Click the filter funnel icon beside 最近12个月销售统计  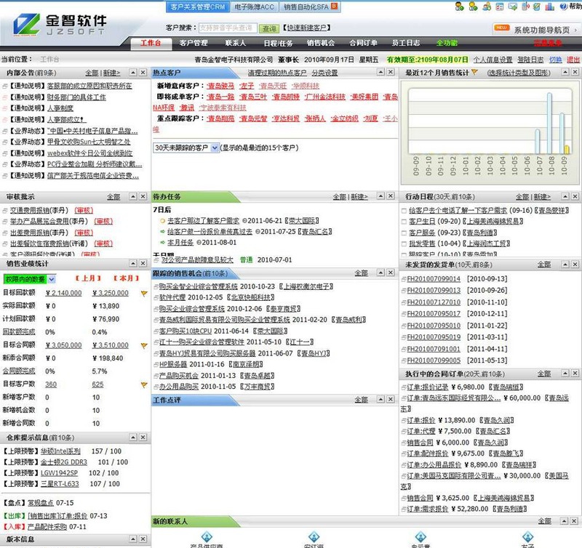(474, 73)
